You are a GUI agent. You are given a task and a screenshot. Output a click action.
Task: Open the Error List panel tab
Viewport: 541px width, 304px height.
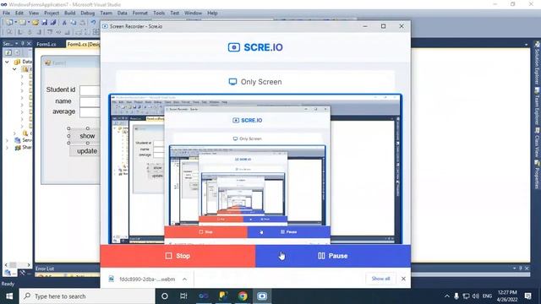point(45,269)
